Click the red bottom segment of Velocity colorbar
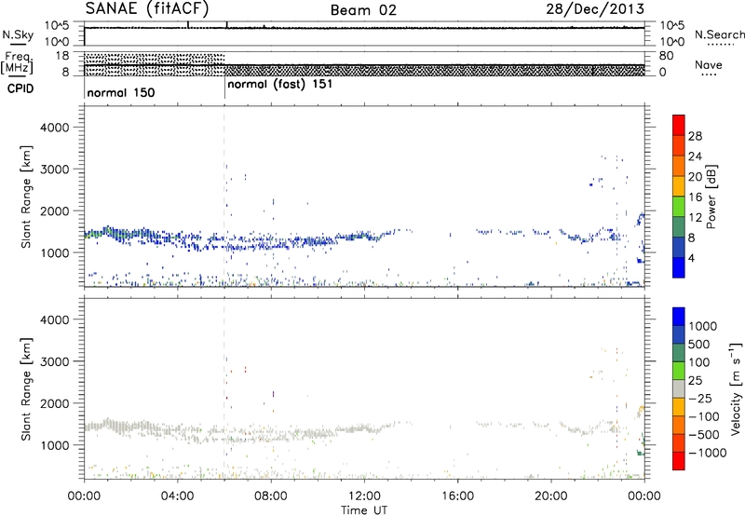 (x=679, y=461)
